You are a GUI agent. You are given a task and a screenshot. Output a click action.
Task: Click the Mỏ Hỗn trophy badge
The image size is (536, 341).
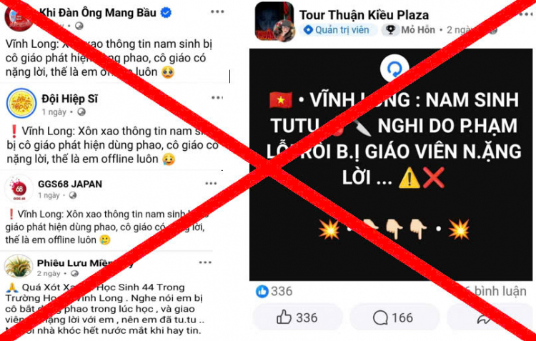(410, 30)
